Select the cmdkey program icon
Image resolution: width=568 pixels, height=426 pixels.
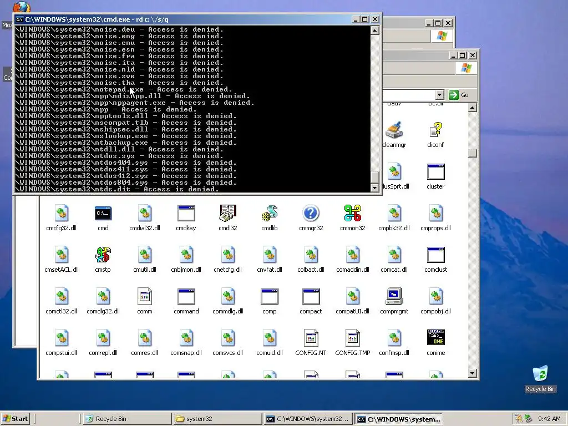click(186, 214)
